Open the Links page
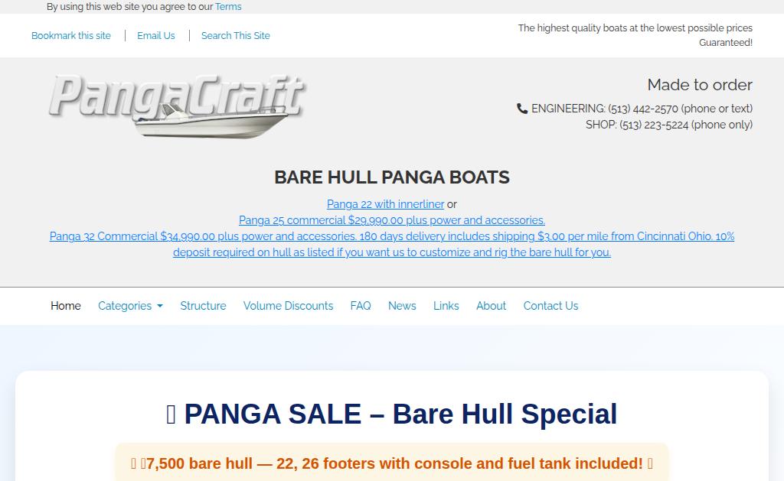The image size is (784, 481). tap(446, 306)
